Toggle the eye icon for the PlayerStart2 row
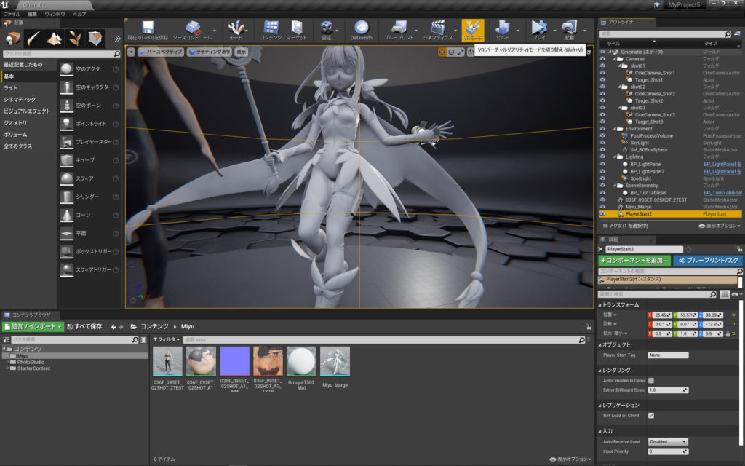Screen dimensions: 745x466 (602, 215)
